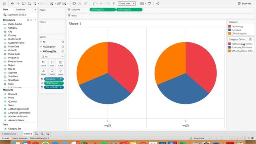Click the Save icon in toolbar
The width and height of the screenshot is (256, 144).
point(24,4)
